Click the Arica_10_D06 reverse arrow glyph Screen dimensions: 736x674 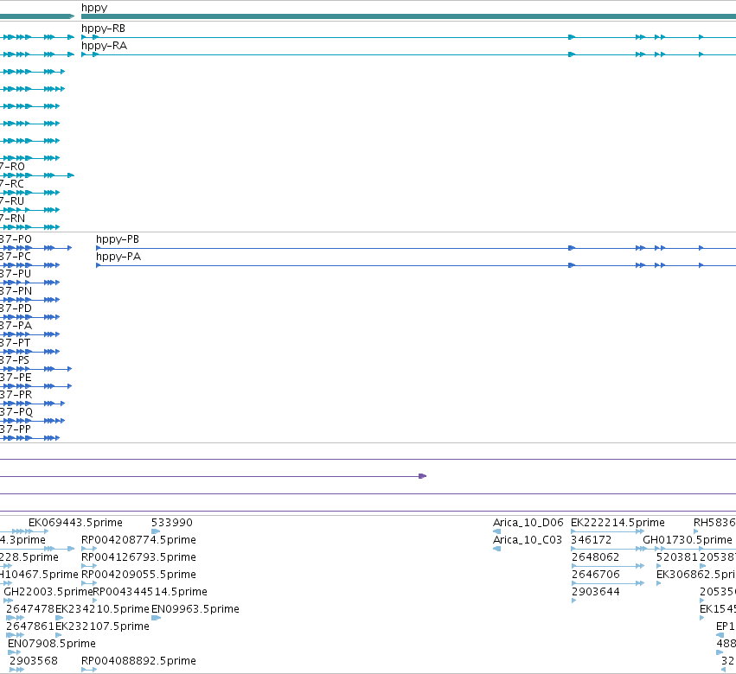tap(496, 531)
